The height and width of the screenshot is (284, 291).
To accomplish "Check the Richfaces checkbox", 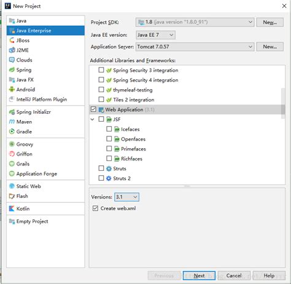I will coord(109,159).
